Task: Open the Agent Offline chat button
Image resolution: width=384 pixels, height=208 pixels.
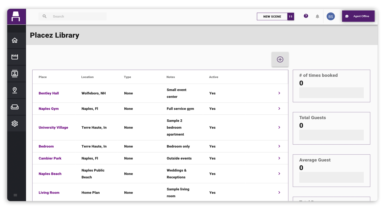Action: pos(358,16)
